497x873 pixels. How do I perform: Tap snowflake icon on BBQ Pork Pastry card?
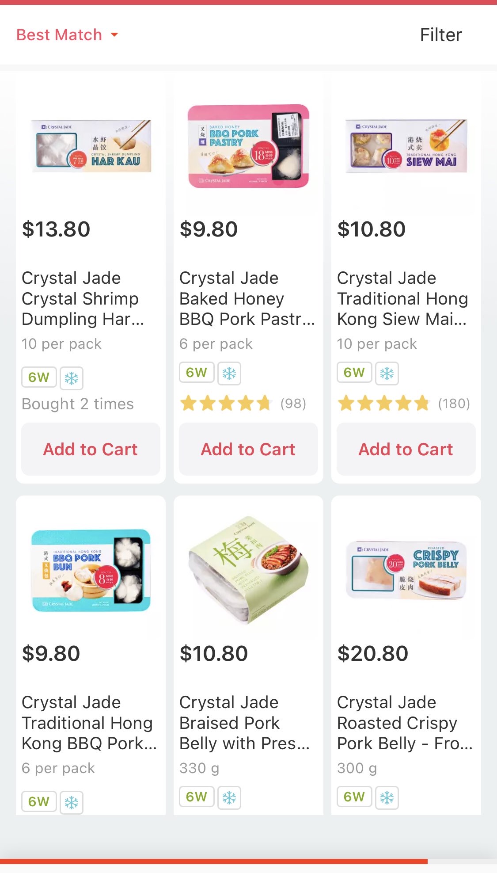229,374
